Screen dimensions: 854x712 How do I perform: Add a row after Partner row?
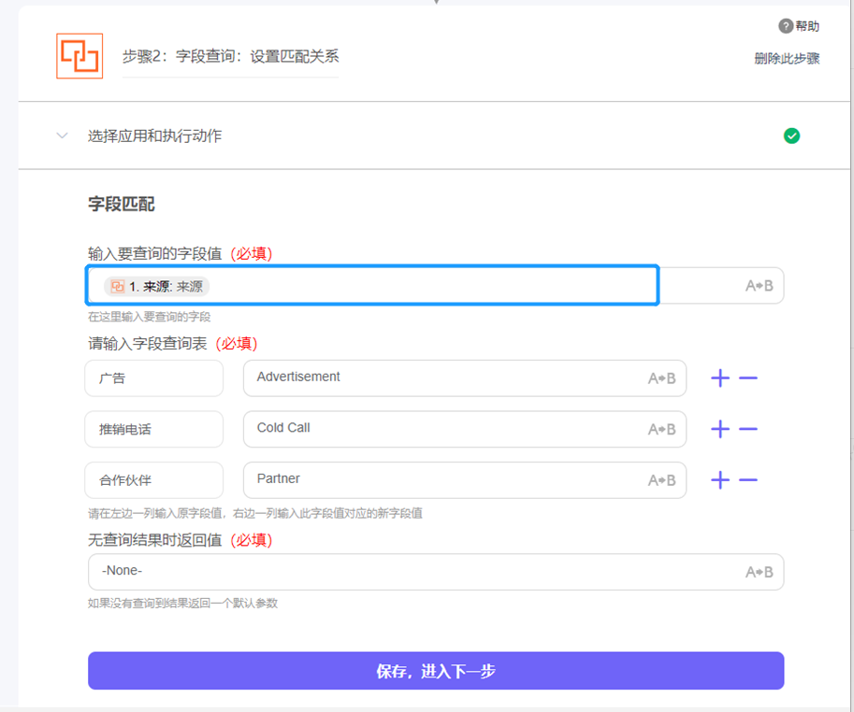click(x=720, y=480)
